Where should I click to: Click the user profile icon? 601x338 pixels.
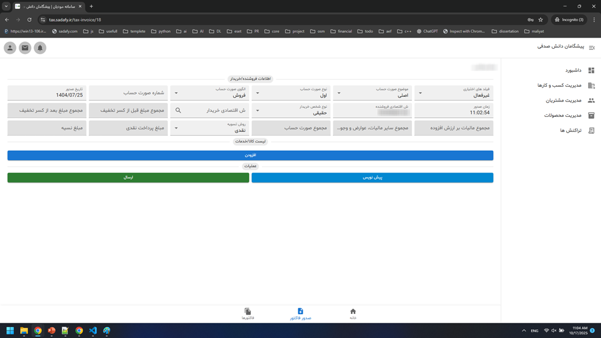coord(10,48)
